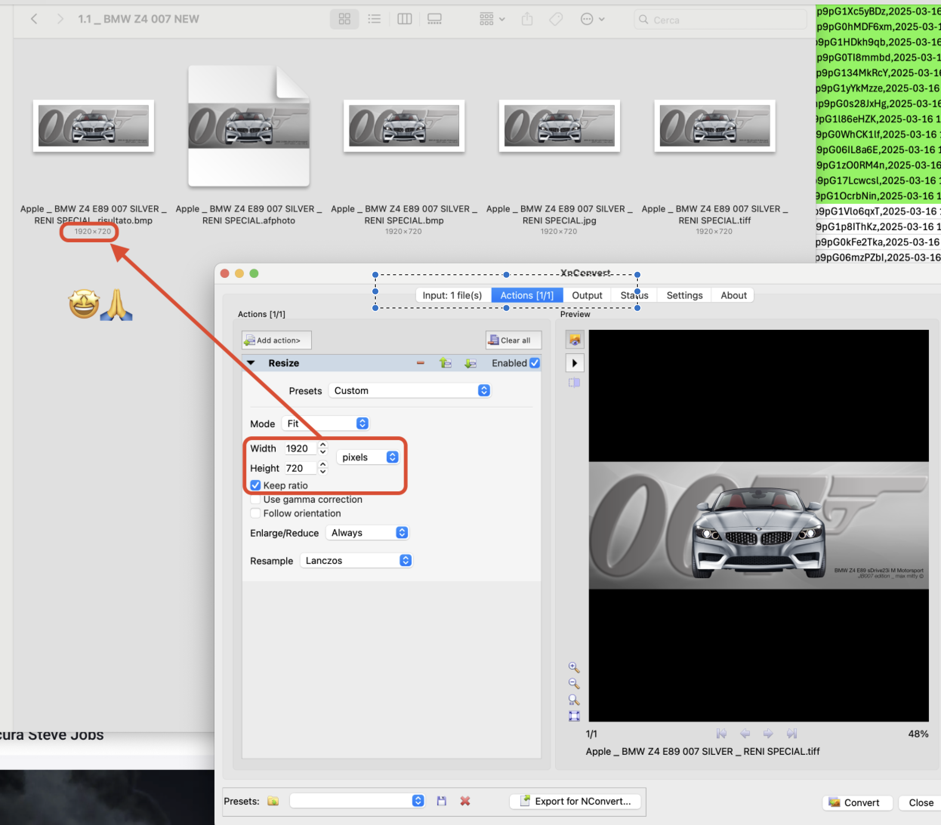Open the Enlarge/Reduce Always dropdown
The height and width of the screenshot is (825, 941).
[x=367, y=533]
